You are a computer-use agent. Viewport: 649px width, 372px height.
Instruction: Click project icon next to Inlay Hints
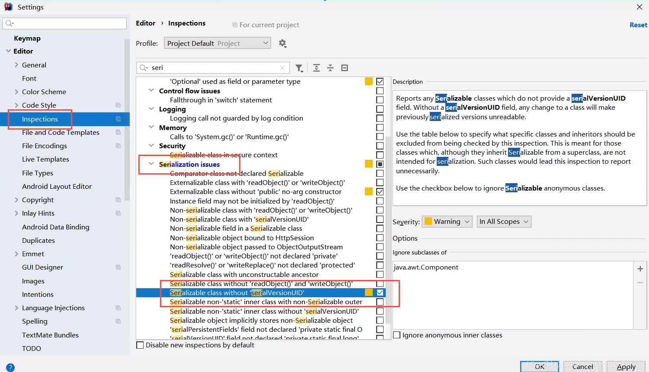tap(118, 213)
